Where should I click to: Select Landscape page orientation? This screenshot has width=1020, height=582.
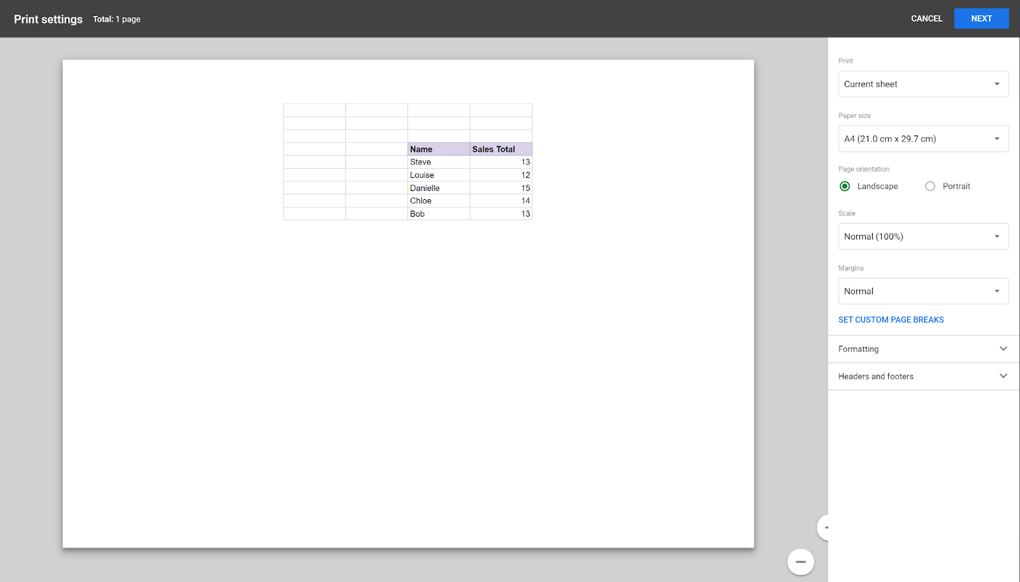(845, 186)
